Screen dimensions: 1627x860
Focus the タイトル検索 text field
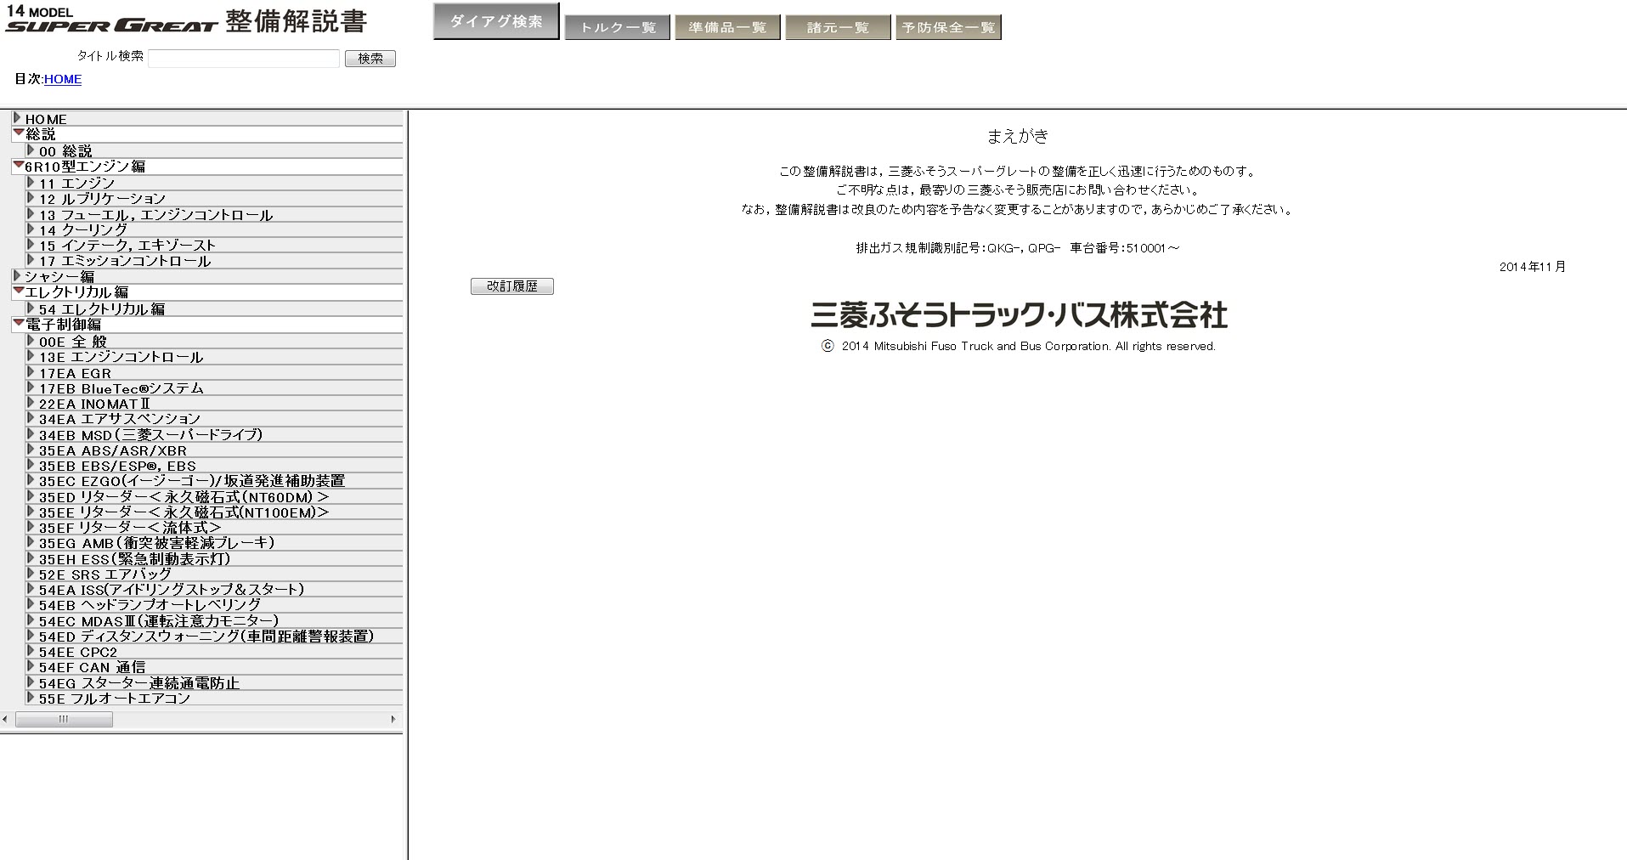coord(243,59)
